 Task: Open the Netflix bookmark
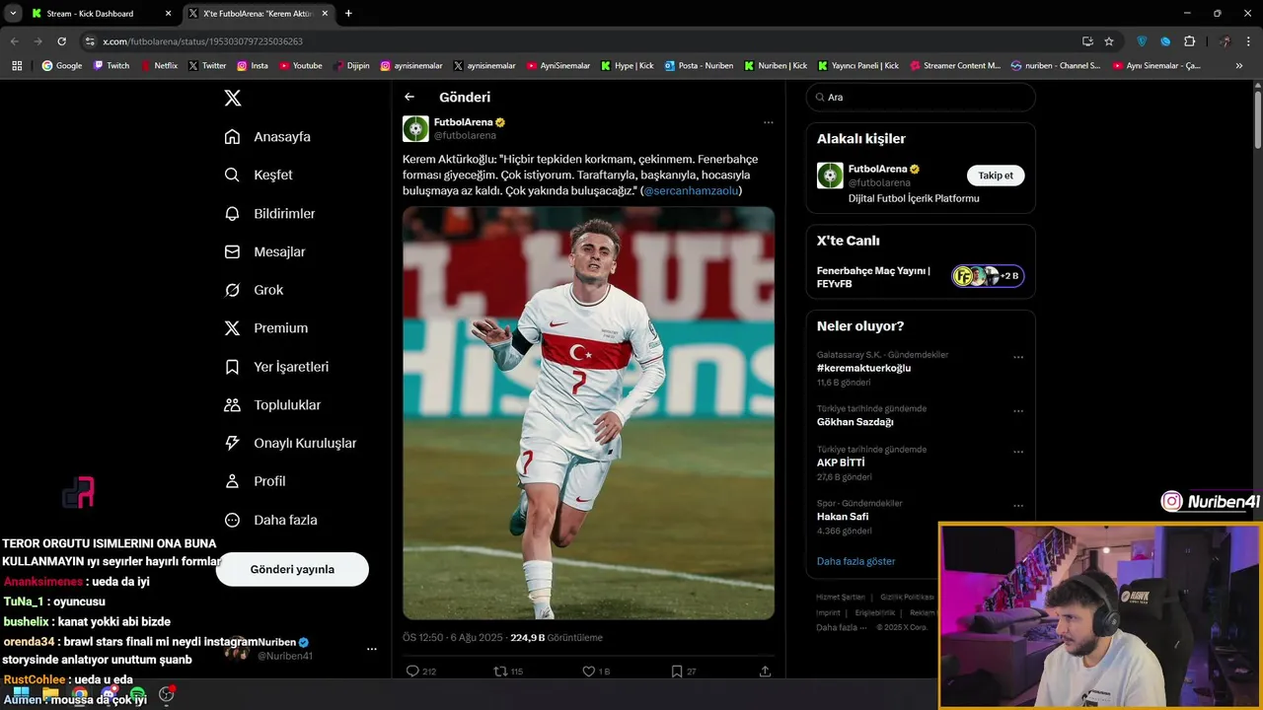click(x=159, y=66)
